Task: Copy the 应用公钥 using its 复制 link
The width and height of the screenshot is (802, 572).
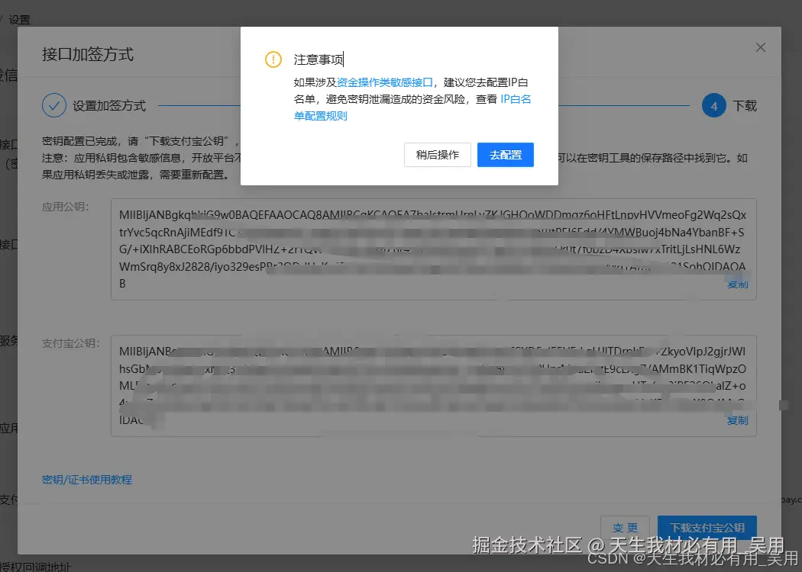Action: [737, 284]
